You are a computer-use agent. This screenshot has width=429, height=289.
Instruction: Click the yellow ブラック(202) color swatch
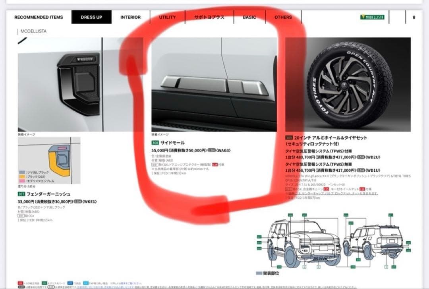tap(23, 177)
